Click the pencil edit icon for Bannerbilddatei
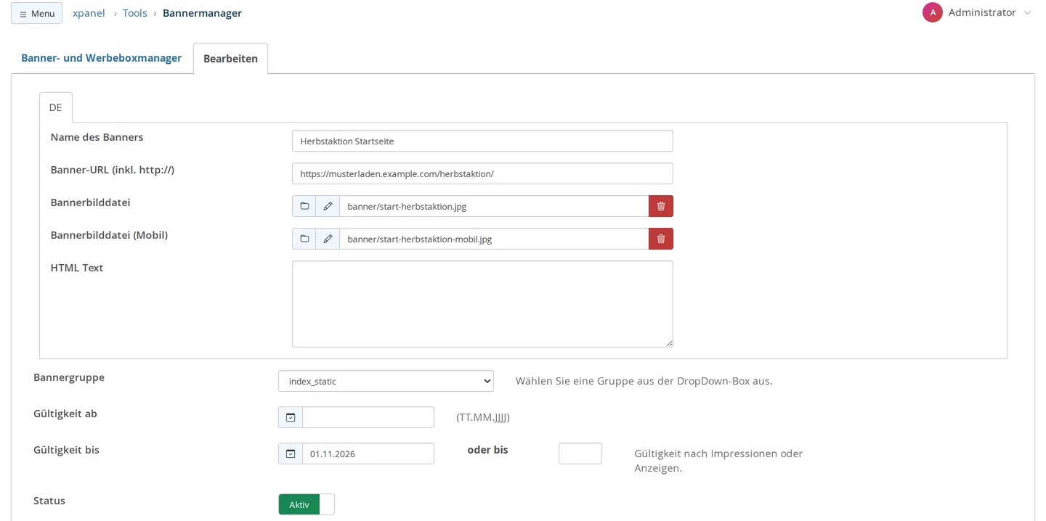This screenshot has width=1046, height=521. [328, 206]
